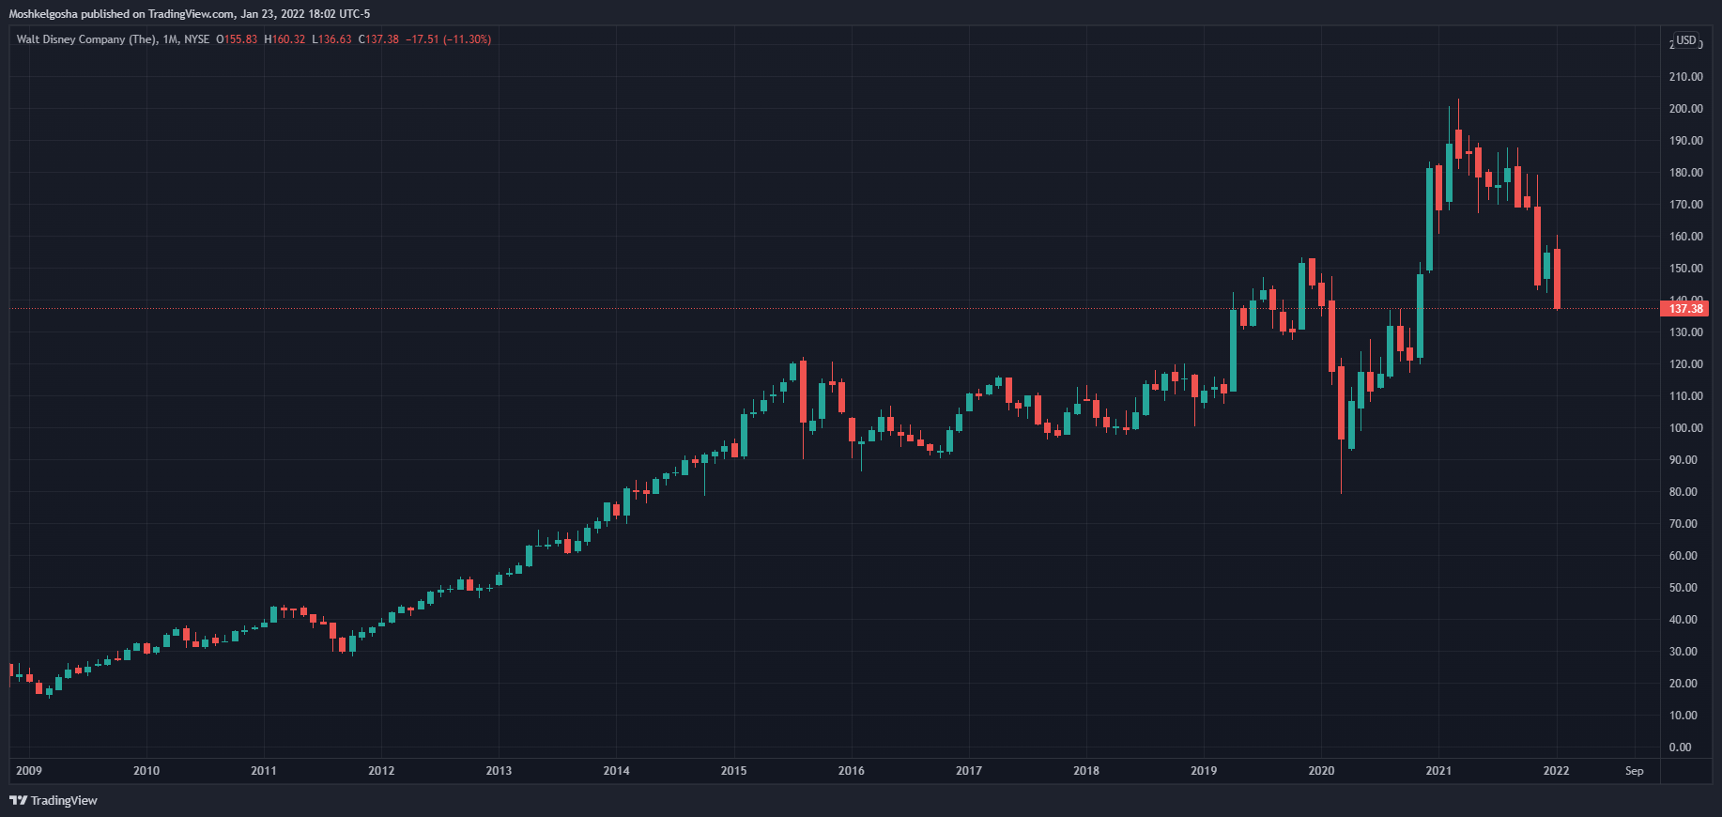Viewport: 1722px width, 817px height.
Task: Click the 2015 label on time axis
Action: [x=734, y=771]
